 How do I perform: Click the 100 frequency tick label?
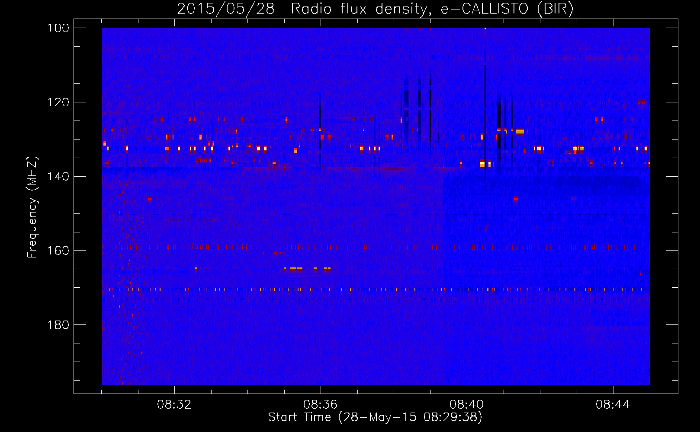pos(58,28)
